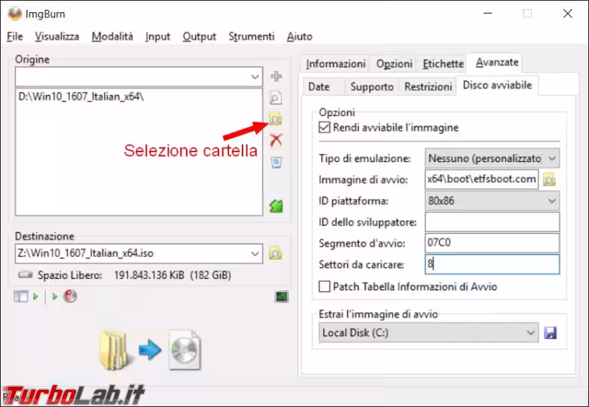Open the File menu
The width and height of the screenshot is (589, 407).
(x=14, y=36)
